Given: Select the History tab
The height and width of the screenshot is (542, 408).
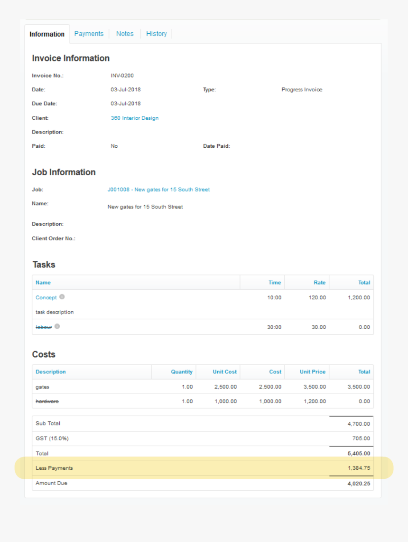Looking at the screenshot, I should pos(156,34).
